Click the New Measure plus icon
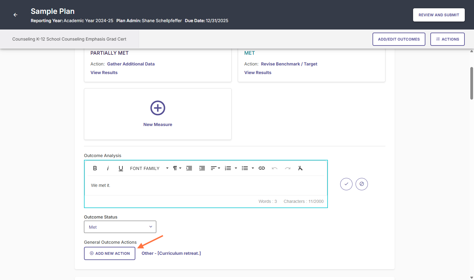This screenshot has height=280, width=474. 158,108
